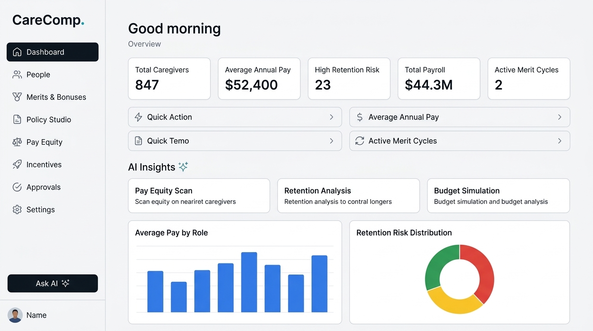Click the sparkle icon beside AI Insights
593x331 pixels.
click(x=183, y=167)
